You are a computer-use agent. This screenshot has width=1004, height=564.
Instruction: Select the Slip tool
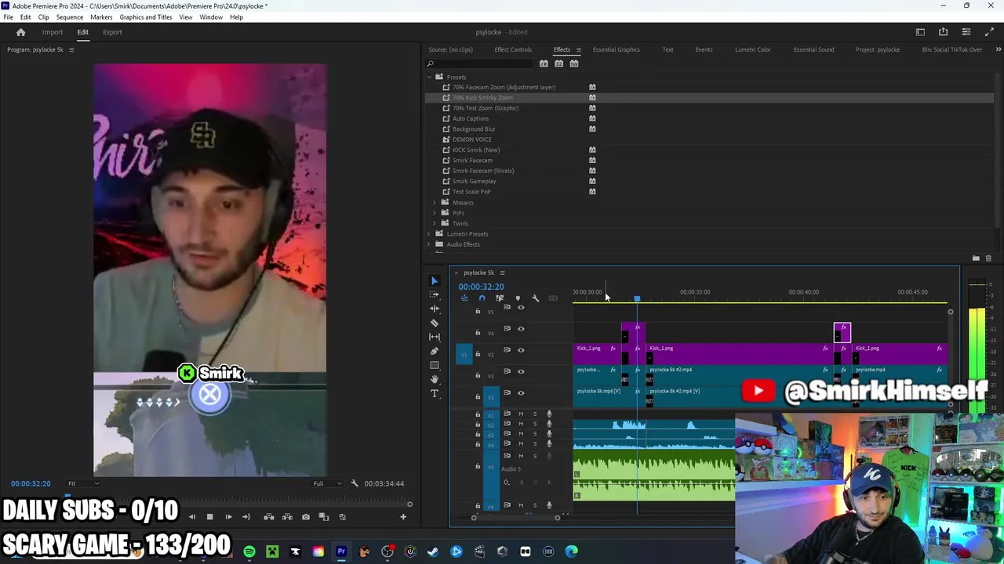(x=435, y=337)
